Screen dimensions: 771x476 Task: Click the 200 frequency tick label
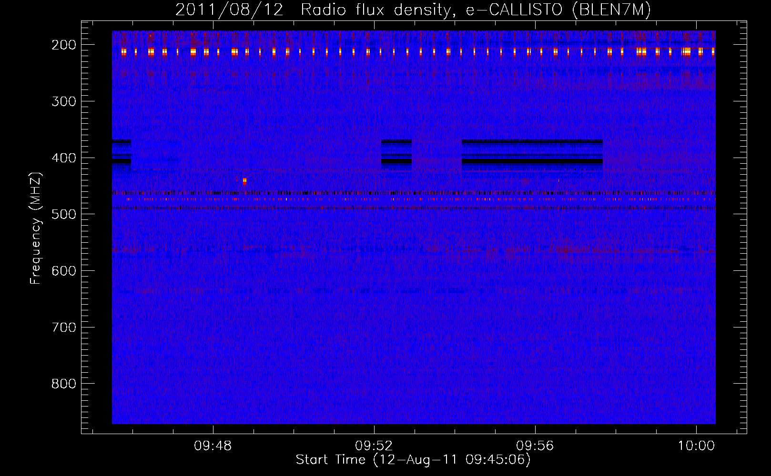pos(64,45)
